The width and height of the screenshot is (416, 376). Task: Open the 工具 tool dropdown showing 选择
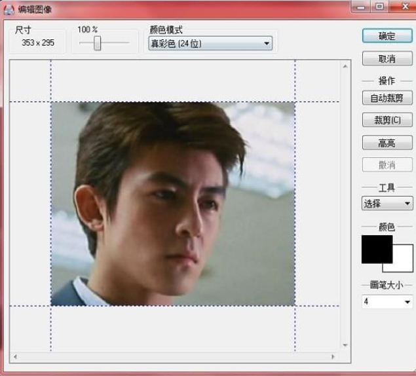pos(387,204)
